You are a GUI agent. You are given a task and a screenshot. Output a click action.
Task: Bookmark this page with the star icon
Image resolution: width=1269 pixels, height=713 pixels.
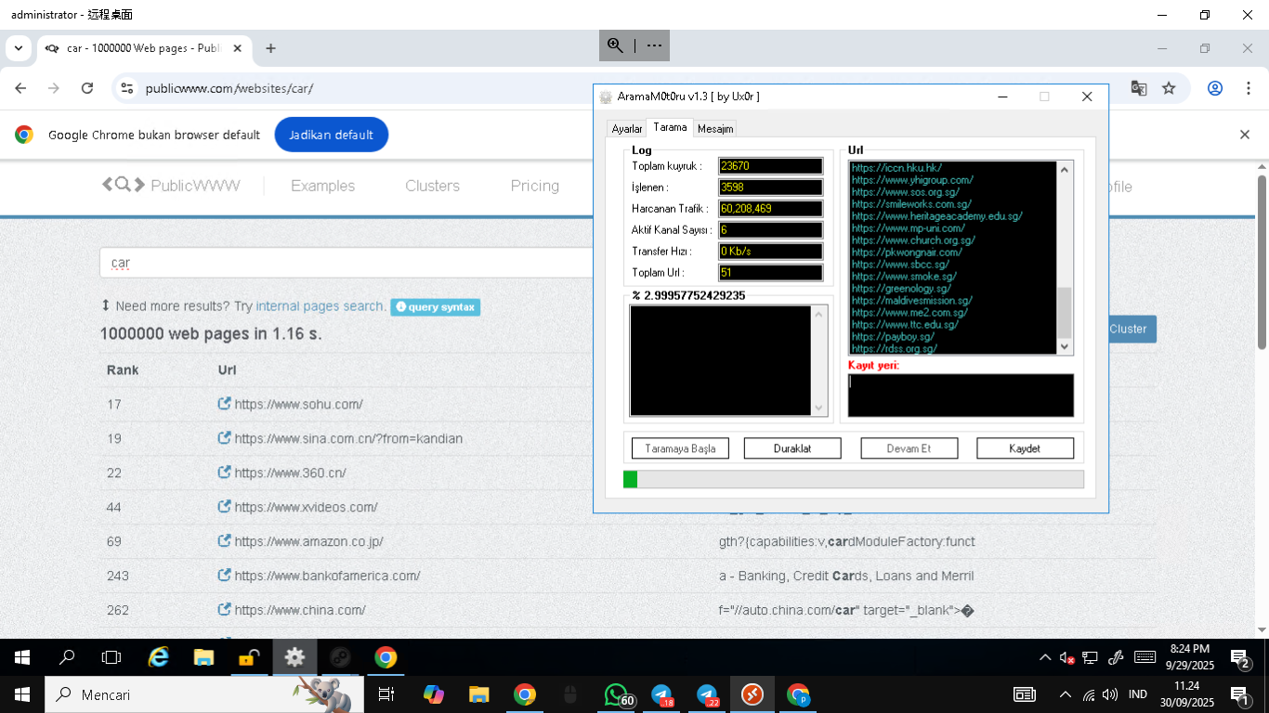(x=1169, y=88)
